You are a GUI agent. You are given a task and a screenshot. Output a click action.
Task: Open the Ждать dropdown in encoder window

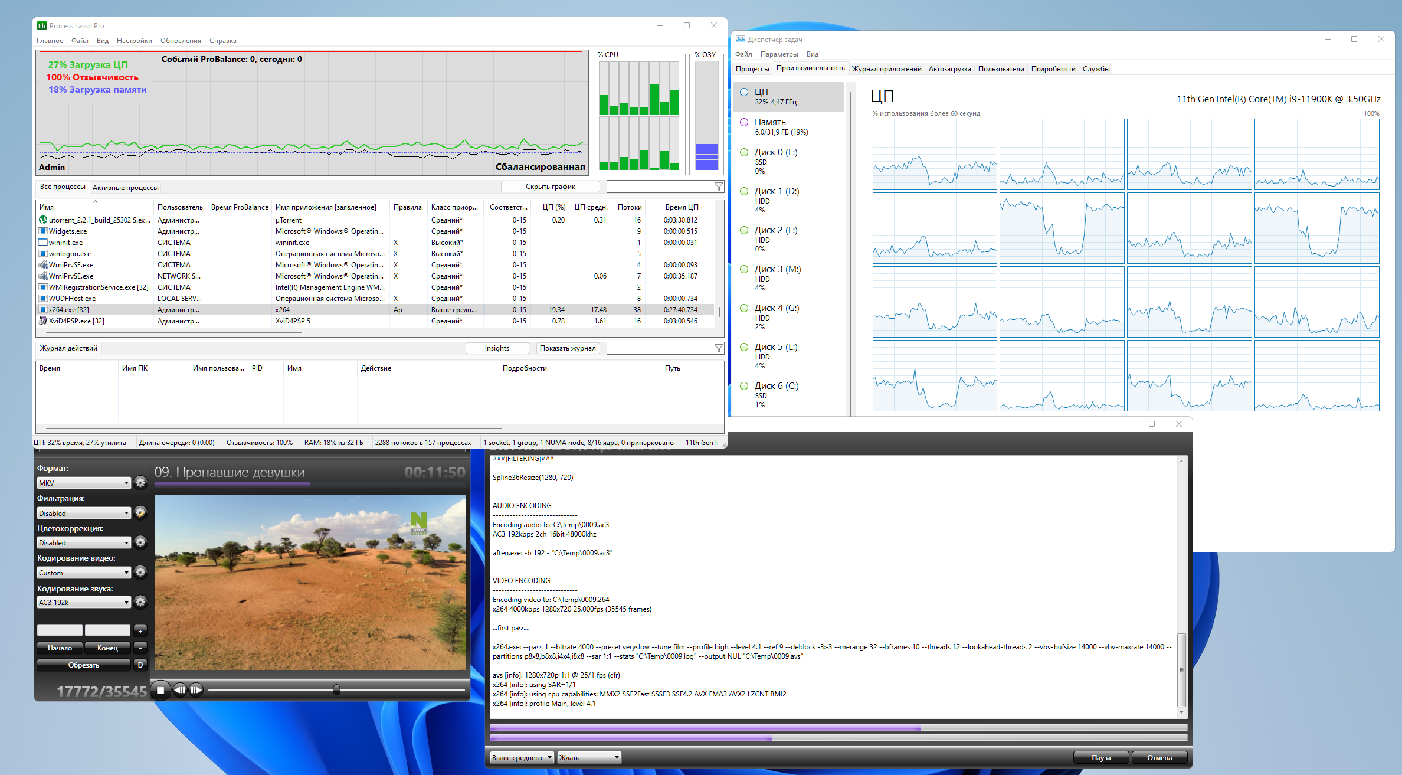point(589,757)
